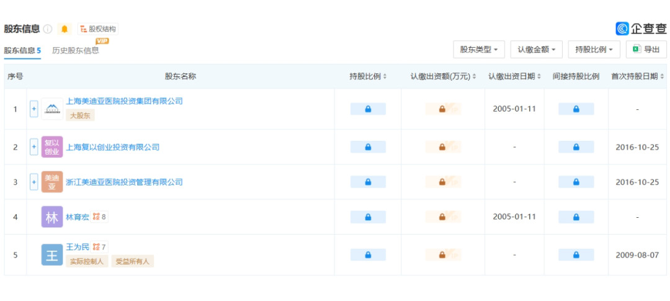Click the 复以创业 purple avatar
670x301 pixels.
coord(52,147)
